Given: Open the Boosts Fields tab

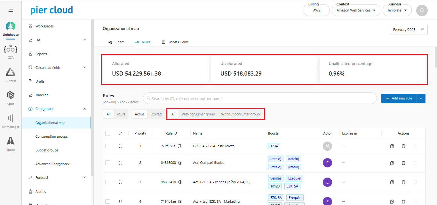Looking at the screenshot, I should tap(175, 42).
